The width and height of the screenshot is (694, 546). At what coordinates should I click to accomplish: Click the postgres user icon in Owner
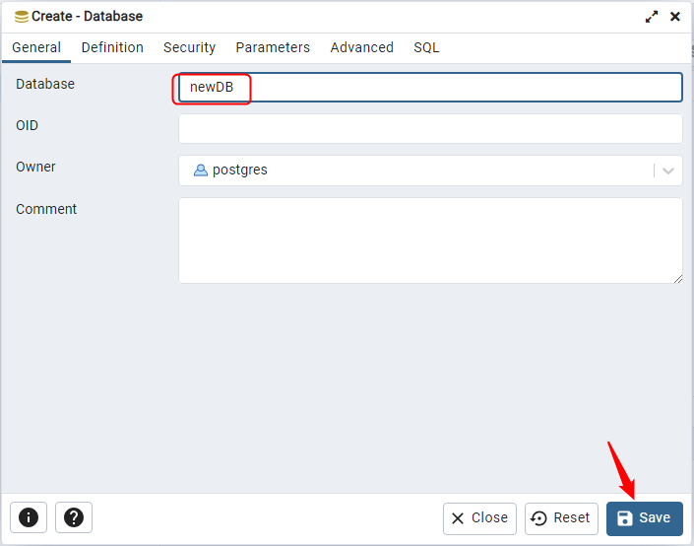[x=201, y=171]
